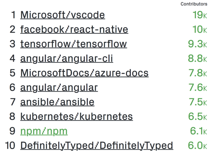Click the 7.8k count beside azure-docs
This screenshot has height=155, width=221.
[x=198, y=73]
